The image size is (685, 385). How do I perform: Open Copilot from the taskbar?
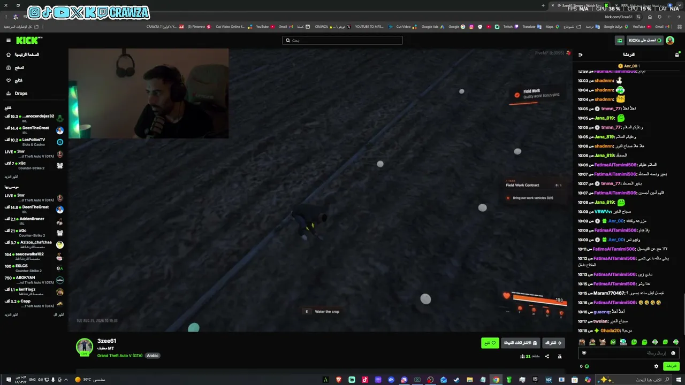pyautogui.click(x=588, y=380)
